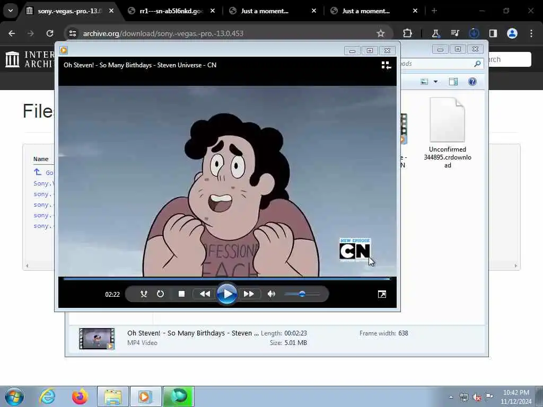
Task: Switch to Media Player taskbar button
Action: [x=145, y=396]
